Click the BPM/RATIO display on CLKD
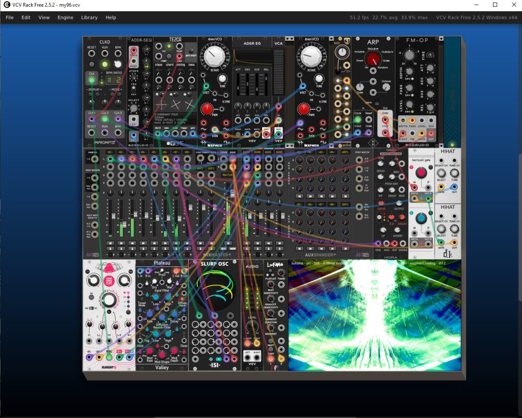The image size is (522, 418). pos(114,80)
